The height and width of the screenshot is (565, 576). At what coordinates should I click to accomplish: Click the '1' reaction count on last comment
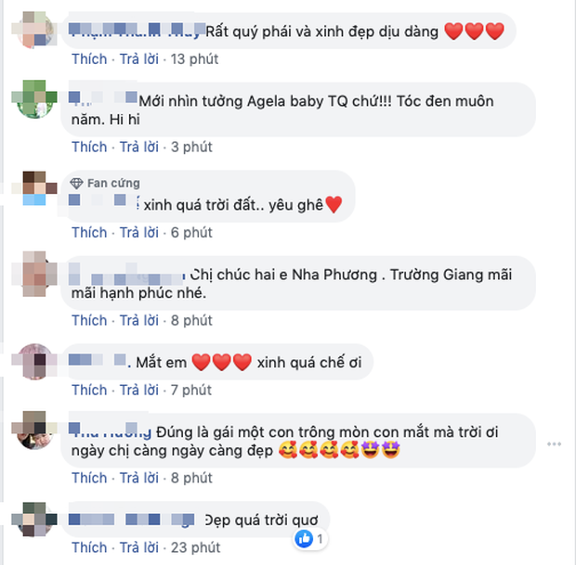tap(320, 539)
